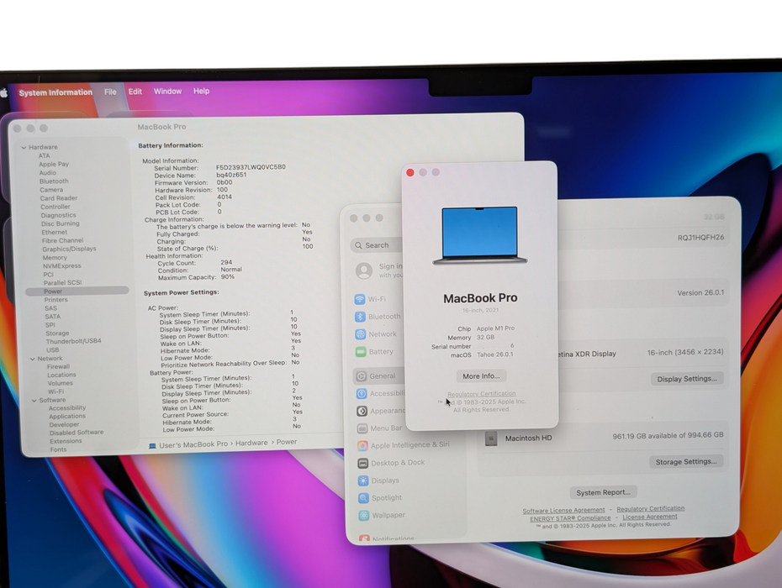This screenshot has width=782, height=588.
Task: Open Wi-Fi icon in System Settings sidebar
Action: 360,299
